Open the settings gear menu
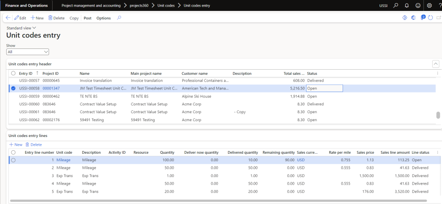Viewport: 442px width, 204px height. pyautogui.click(x=429, y=5)
